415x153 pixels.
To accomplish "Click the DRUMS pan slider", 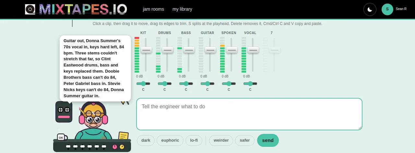I will (x=165, y=84).
